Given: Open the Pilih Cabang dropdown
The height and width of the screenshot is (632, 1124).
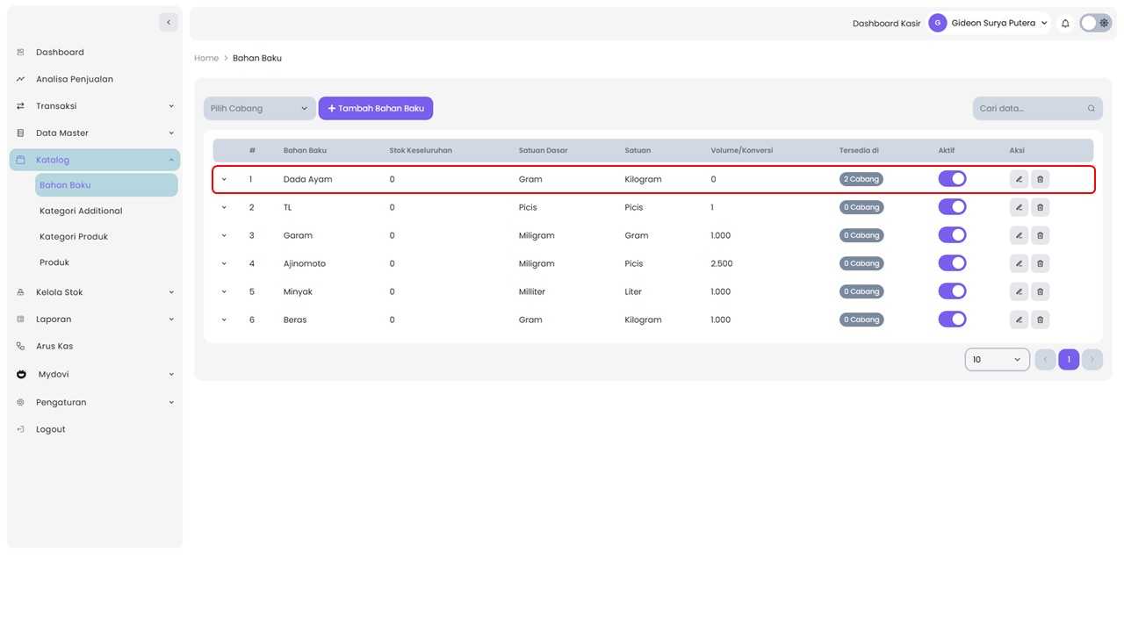Looking at the screenshot, I should pos(259,109).
